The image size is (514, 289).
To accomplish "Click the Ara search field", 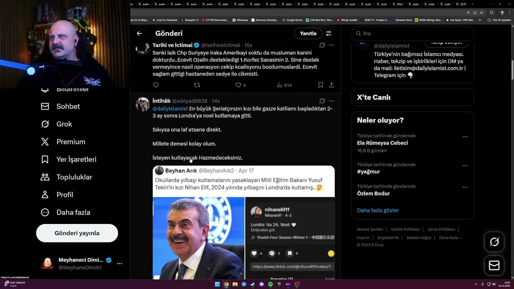I will pos(412,33).
